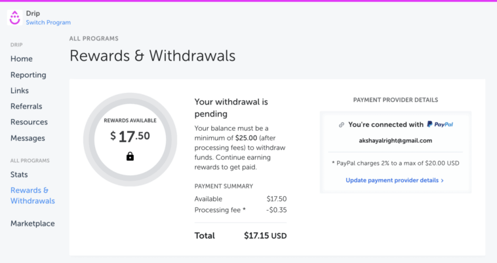The height and width of the screenshot is (263, 497).
Task: Click the PayPal logo in provider details
Action: point(440,124)
